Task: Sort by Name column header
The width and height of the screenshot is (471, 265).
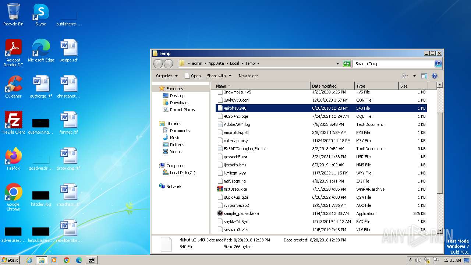Action: pos(261,86)
